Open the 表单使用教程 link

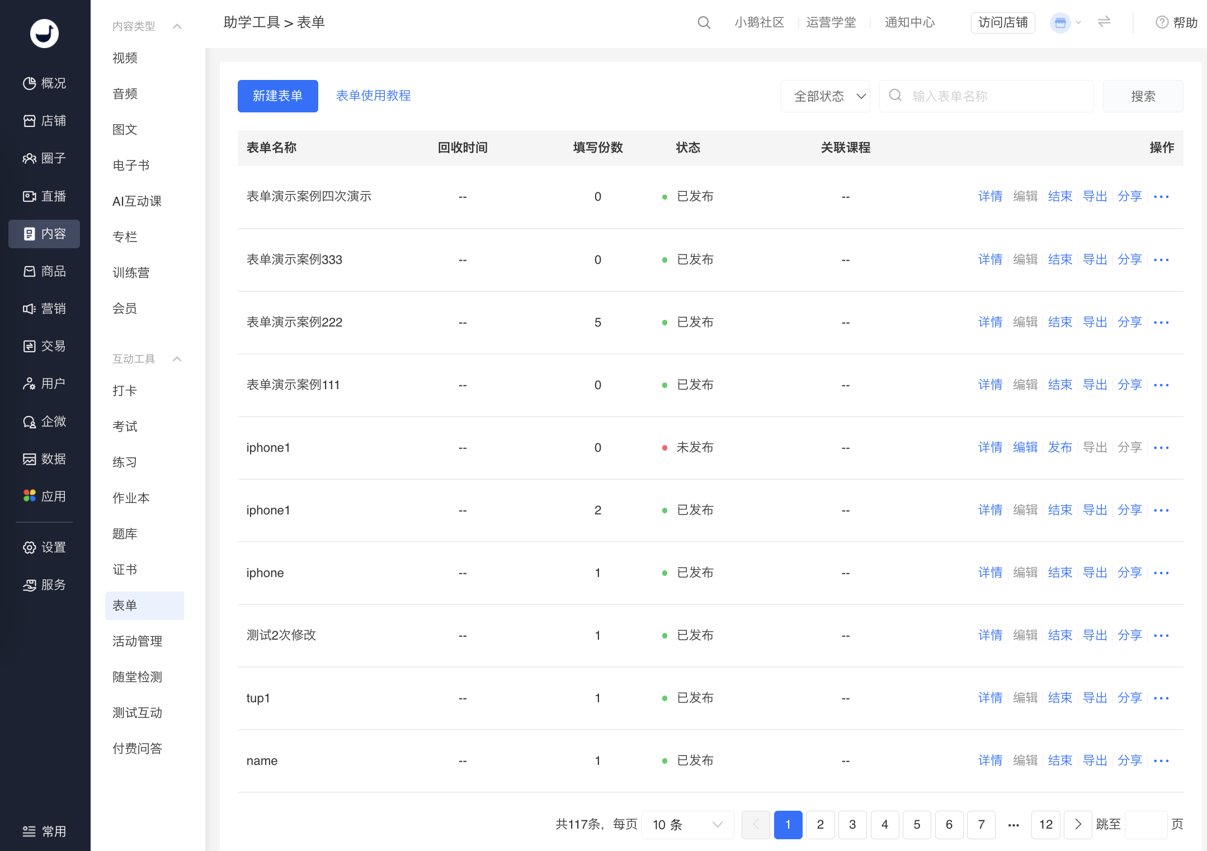374,96
